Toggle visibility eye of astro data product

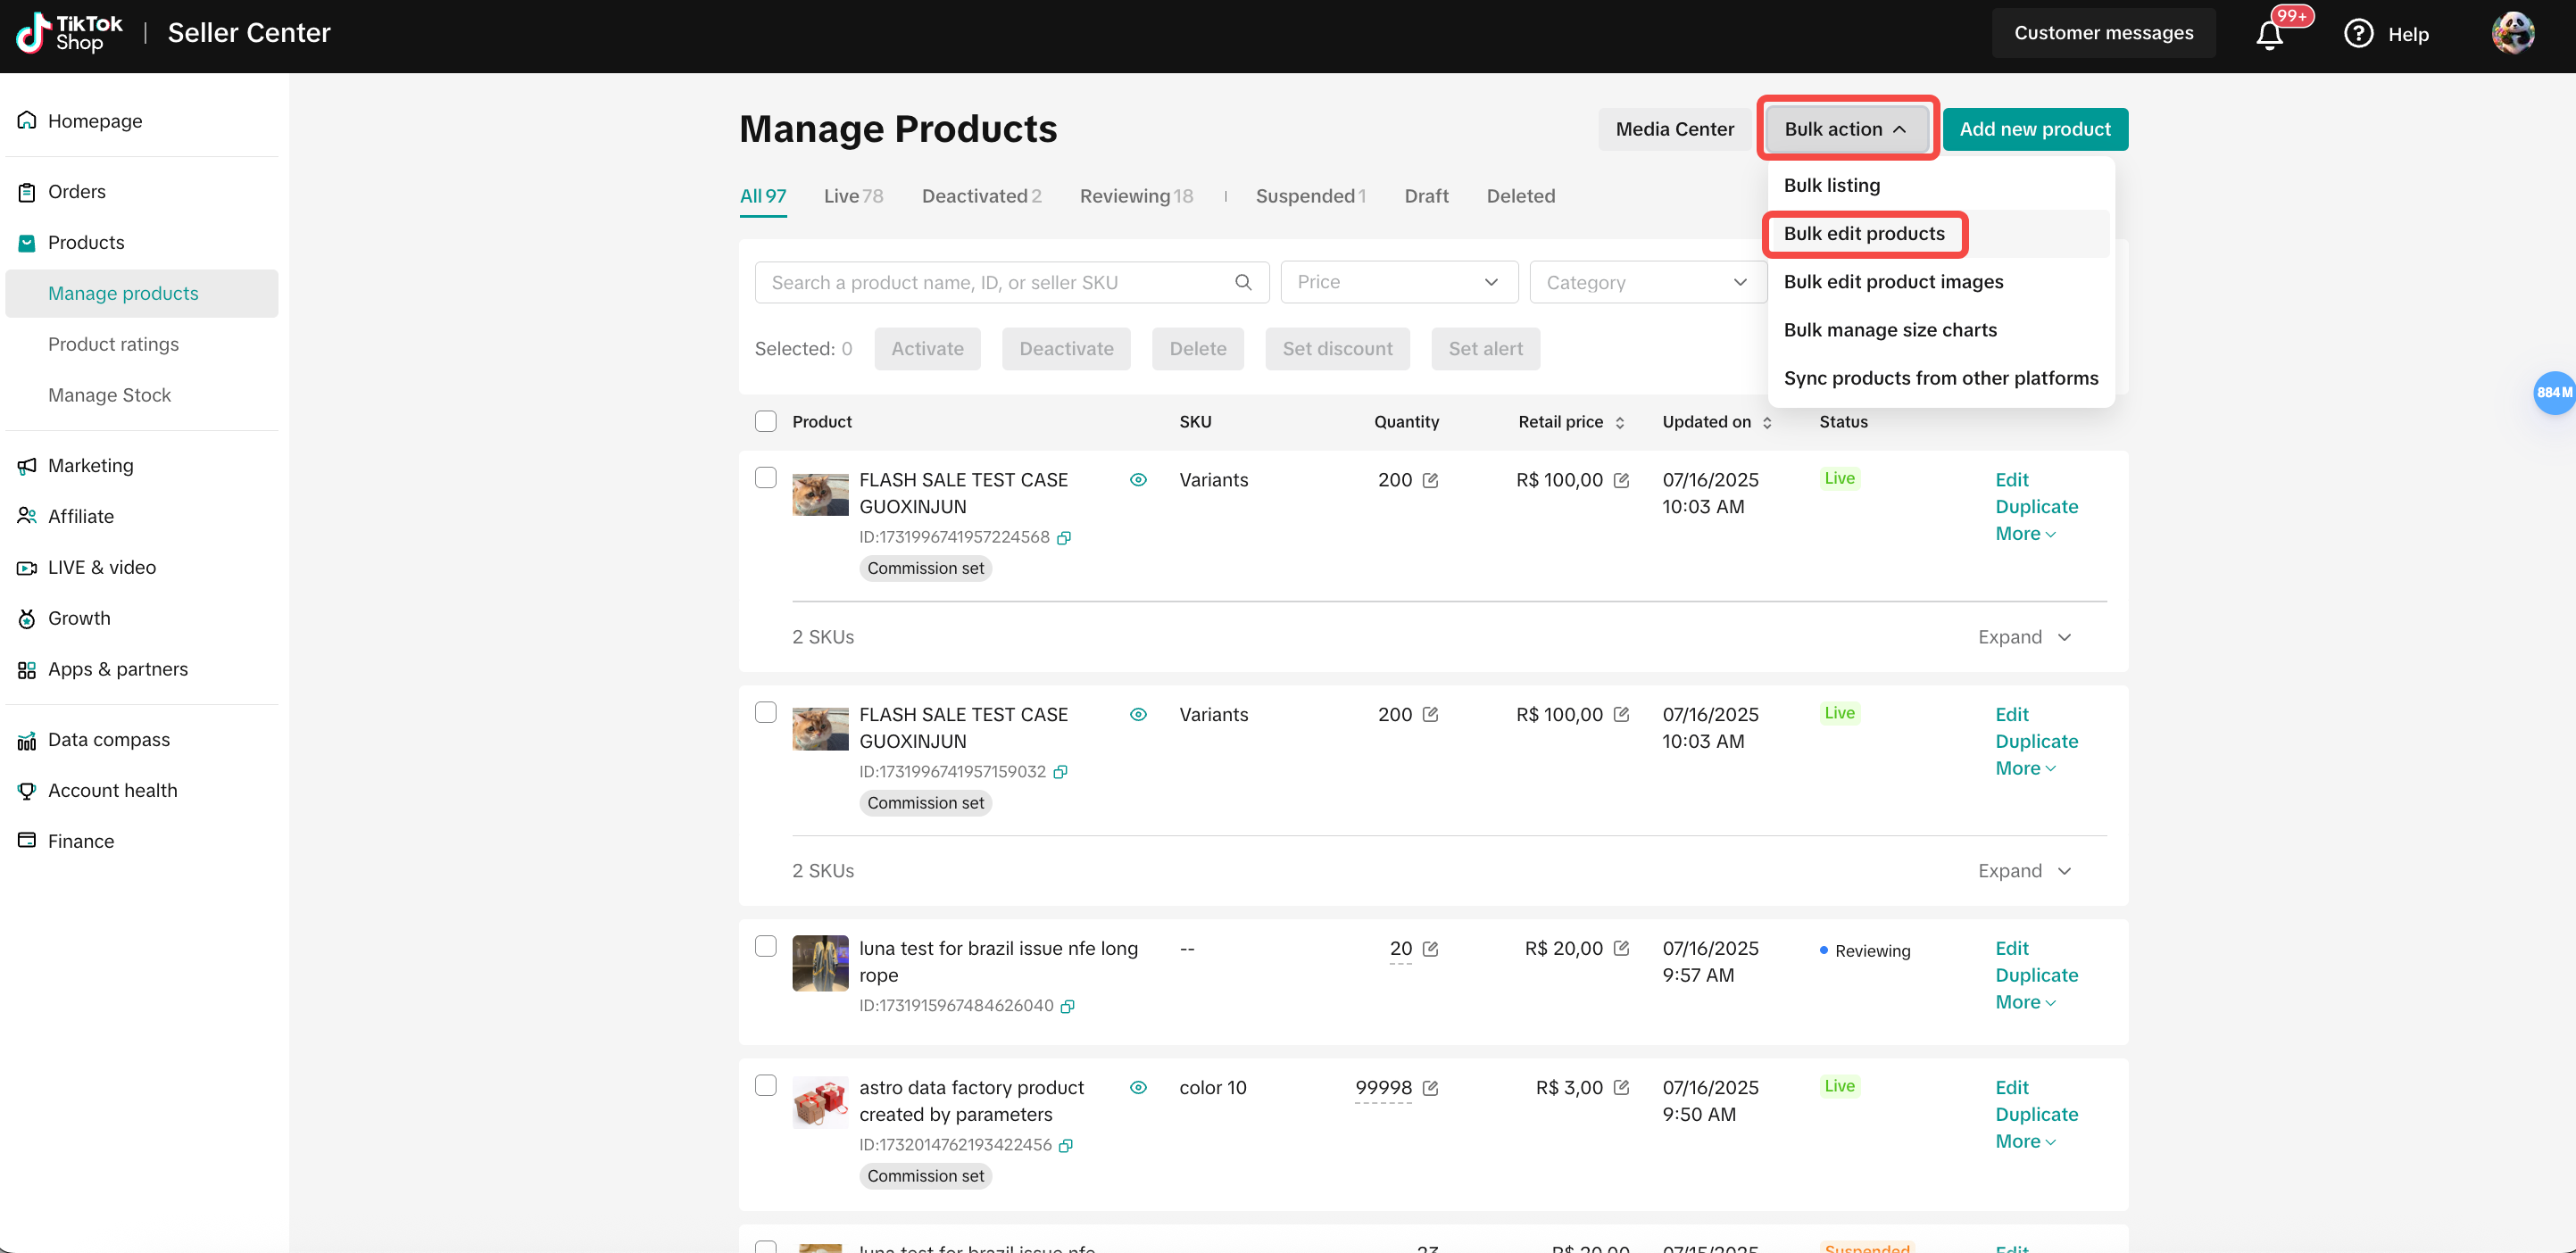(1138, 1087)
